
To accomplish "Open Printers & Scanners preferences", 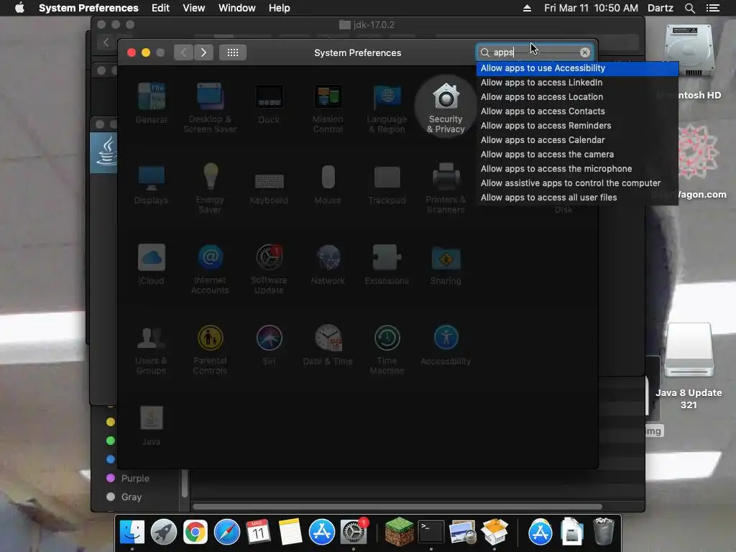I will click(x=446, y=188).
